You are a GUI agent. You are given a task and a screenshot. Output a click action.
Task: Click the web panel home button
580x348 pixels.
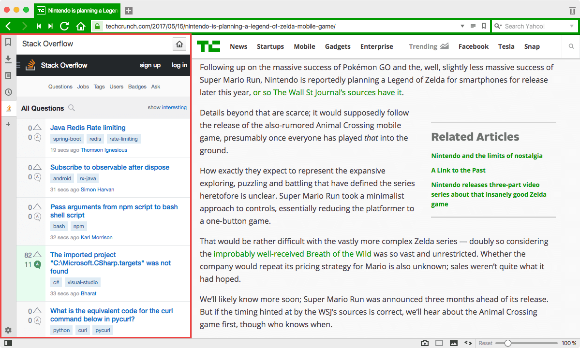click(x=179, y=44)
